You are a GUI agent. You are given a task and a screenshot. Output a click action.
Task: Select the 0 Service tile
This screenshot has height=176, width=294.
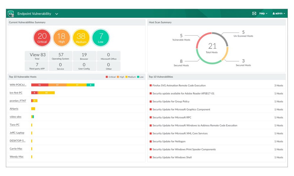60,66
